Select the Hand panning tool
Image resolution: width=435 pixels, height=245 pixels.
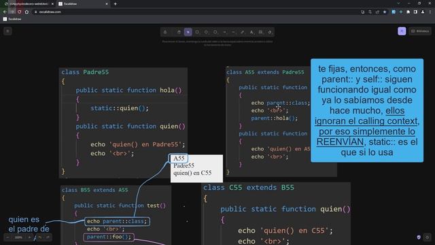point(179,32)
